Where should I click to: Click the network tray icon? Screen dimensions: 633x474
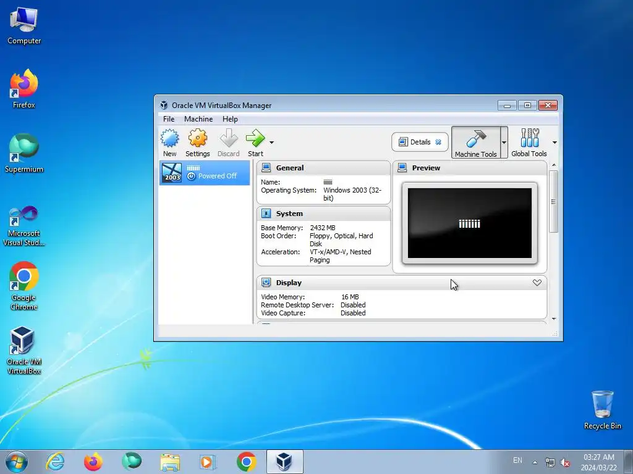click(x=550, y=462)
